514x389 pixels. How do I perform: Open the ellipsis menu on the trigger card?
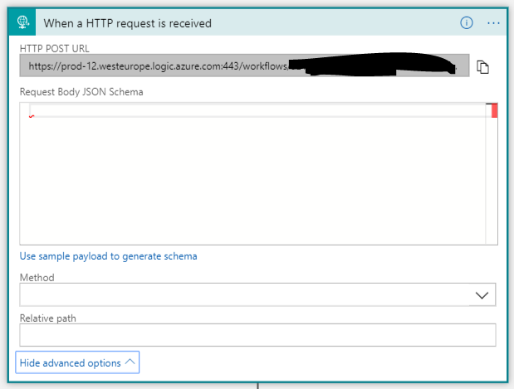click(x=494, y=22)
